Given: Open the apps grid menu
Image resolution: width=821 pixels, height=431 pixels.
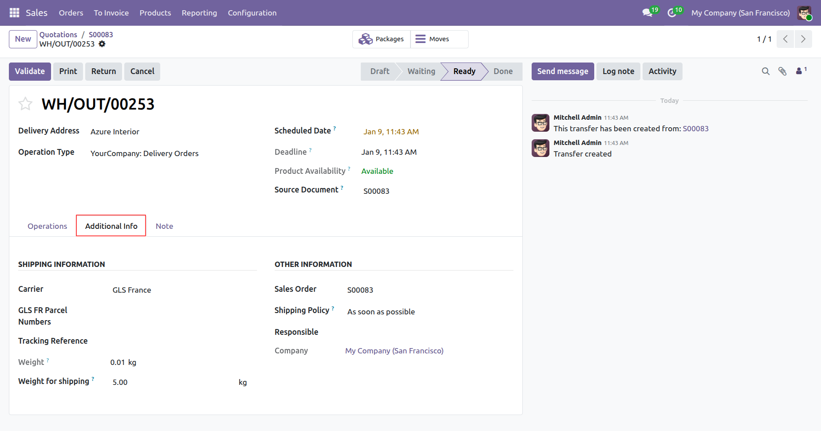Looking at the screenshot, I should click(14, 13).
